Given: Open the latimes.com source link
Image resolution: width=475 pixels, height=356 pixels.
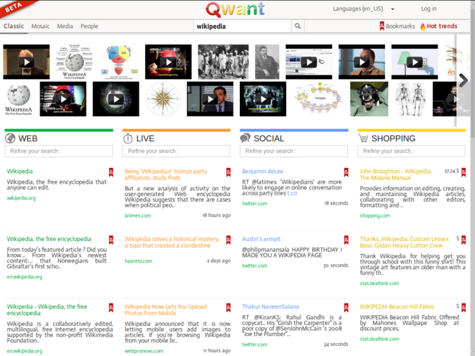Looking at the screenshot, I should [x=137, y=215].
